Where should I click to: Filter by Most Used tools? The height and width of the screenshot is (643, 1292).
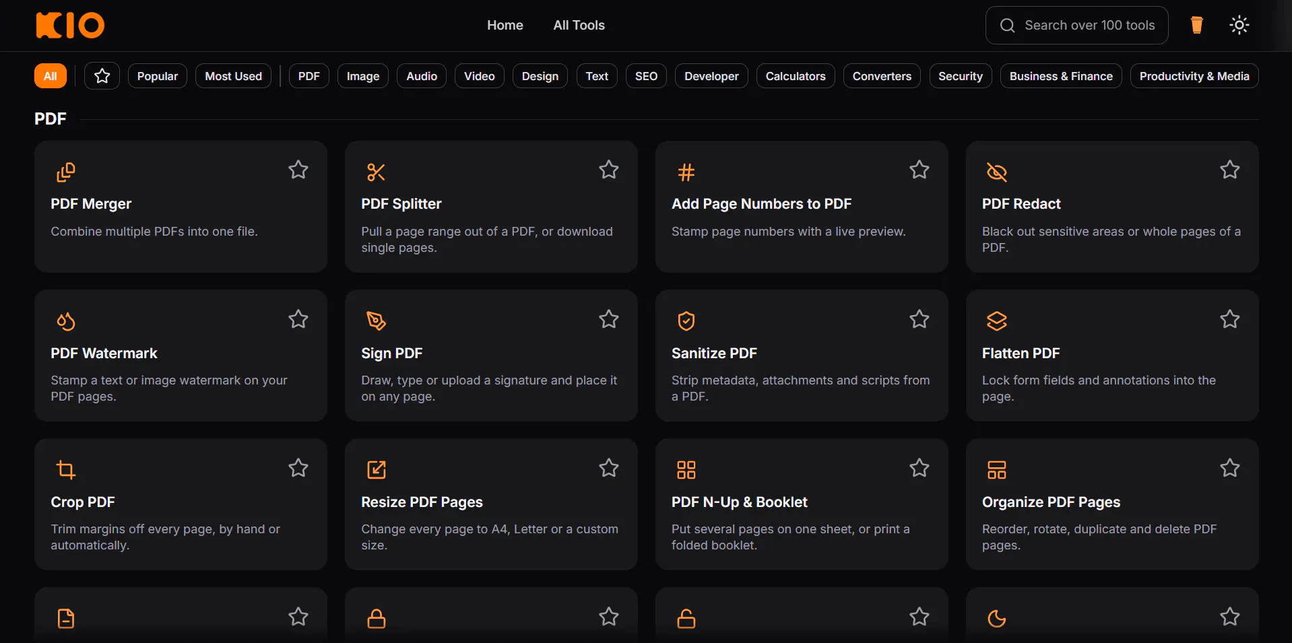[x=234, y=76]
